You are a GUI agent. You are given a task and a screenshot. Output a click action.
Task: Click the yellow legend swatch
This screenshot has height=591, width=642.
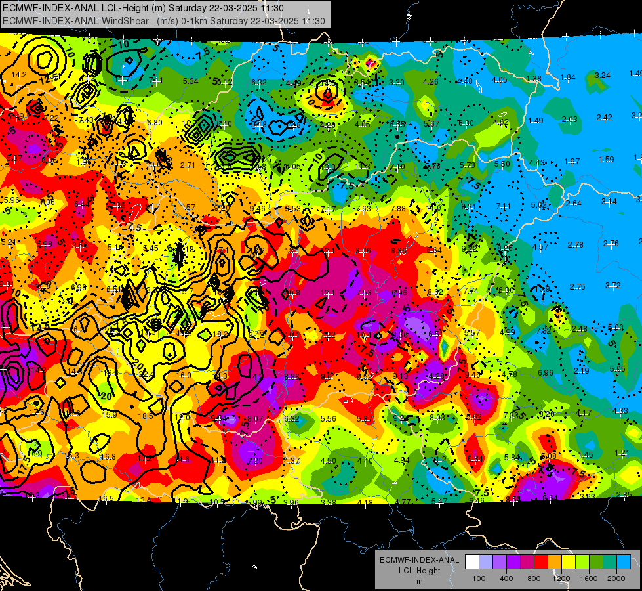click(569, 562)
